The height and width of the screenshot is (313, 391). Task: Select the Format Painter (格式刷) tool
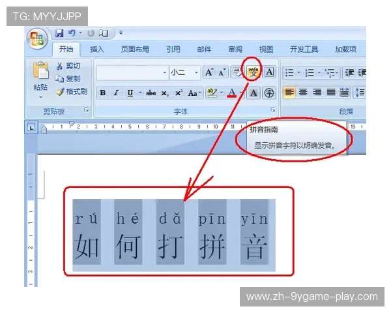tap(71, 92)
